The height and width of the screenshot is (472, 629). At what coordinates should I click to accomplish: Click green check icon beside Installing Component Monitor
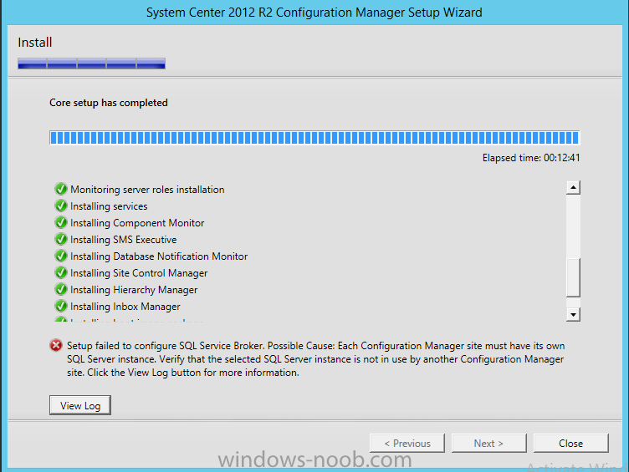point(60,223)
